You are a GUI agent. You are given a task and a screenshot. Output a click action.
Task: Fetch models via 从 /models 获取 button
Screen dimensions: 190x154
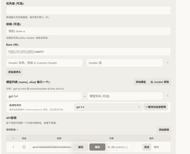160,82
